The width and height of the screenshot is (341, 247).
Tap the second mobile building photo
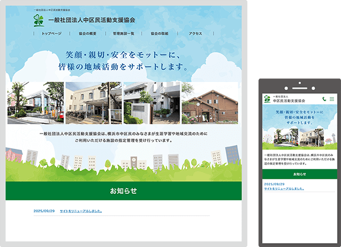coord(311,137)
